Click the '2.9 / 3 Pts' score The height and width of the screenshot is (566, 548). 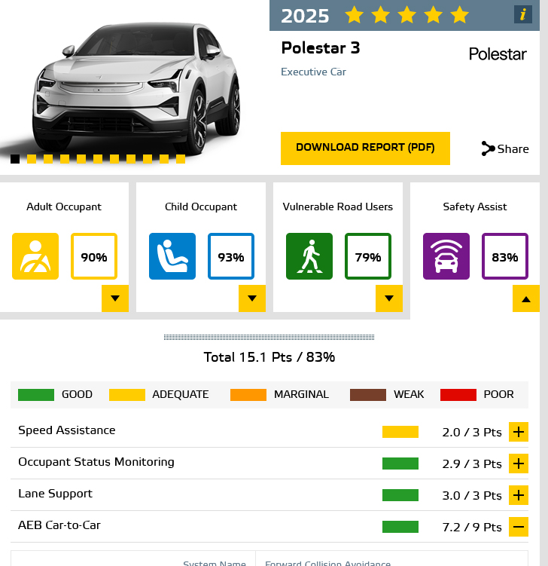tap(472, 464)
